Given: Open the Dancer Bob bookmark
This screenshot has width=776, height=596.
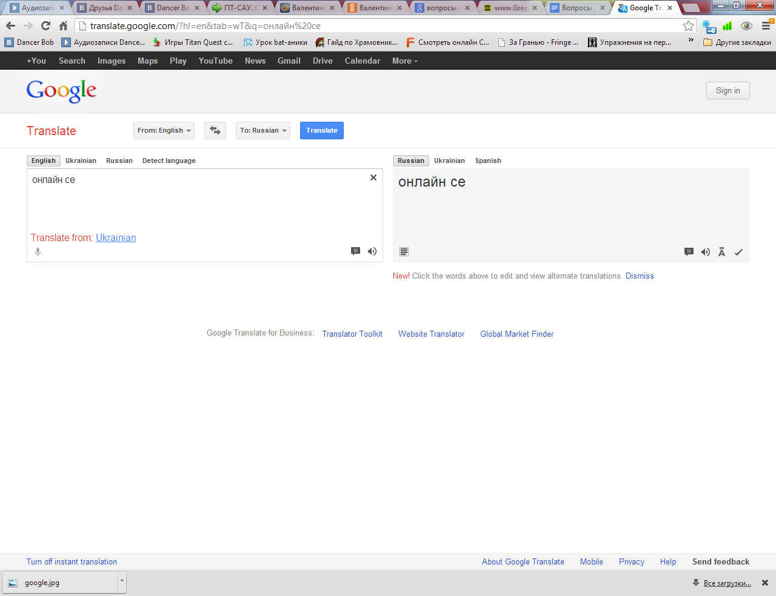Looking at the screenshot, I should click(30, 42).
